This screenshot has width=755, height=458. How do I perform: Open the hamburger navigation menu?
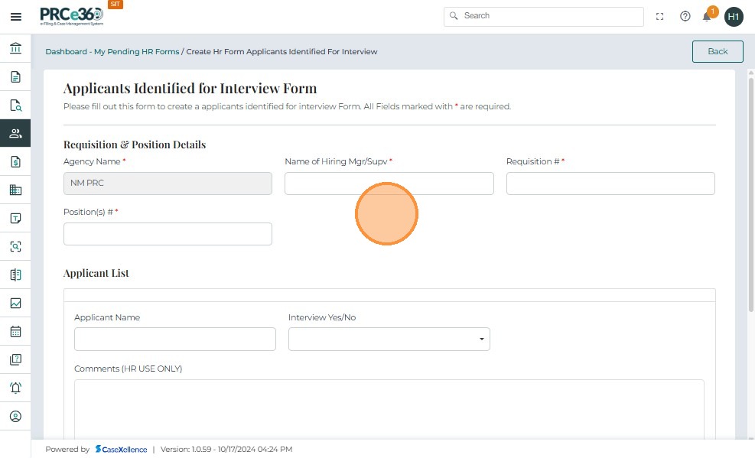[15, 17]
